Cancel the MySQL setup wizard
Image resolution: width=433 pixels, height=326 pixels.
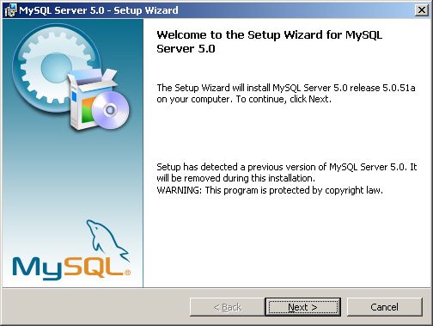pyautogui.click(x=385, y=307)
